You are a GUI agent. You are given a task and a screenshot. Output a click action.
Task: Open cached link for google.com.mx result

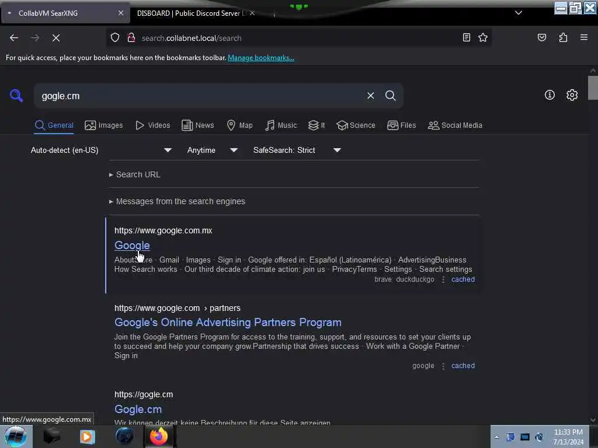[x=463, y=279]
